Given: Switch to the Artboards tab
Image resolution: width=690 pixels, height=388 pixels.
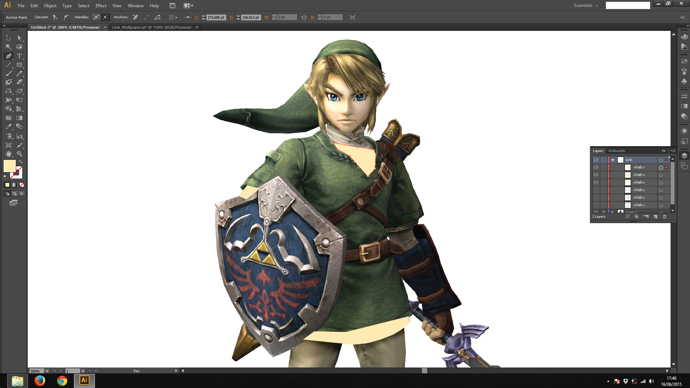Looking at the screenshot, I should pos(617,151).
